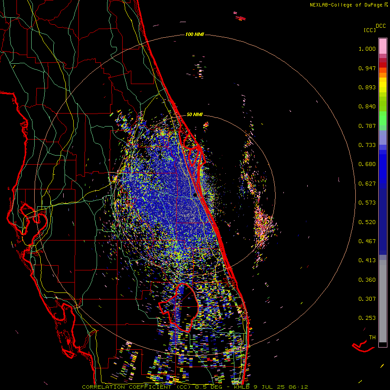Click the TH label below the scale
Viewport: 390px width, 390px height.
pyautogui.click(x=372, y=338)
